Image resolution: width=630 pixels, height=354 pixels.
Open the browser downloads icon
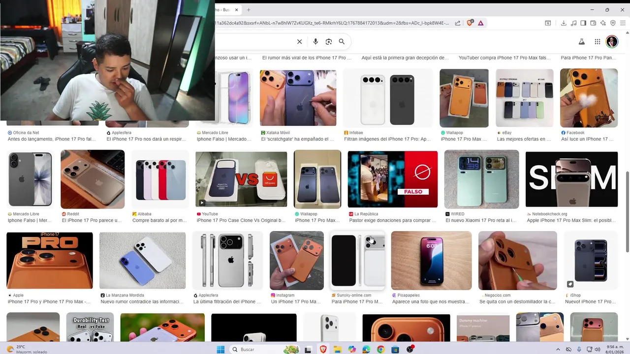[x=564, y=23]
